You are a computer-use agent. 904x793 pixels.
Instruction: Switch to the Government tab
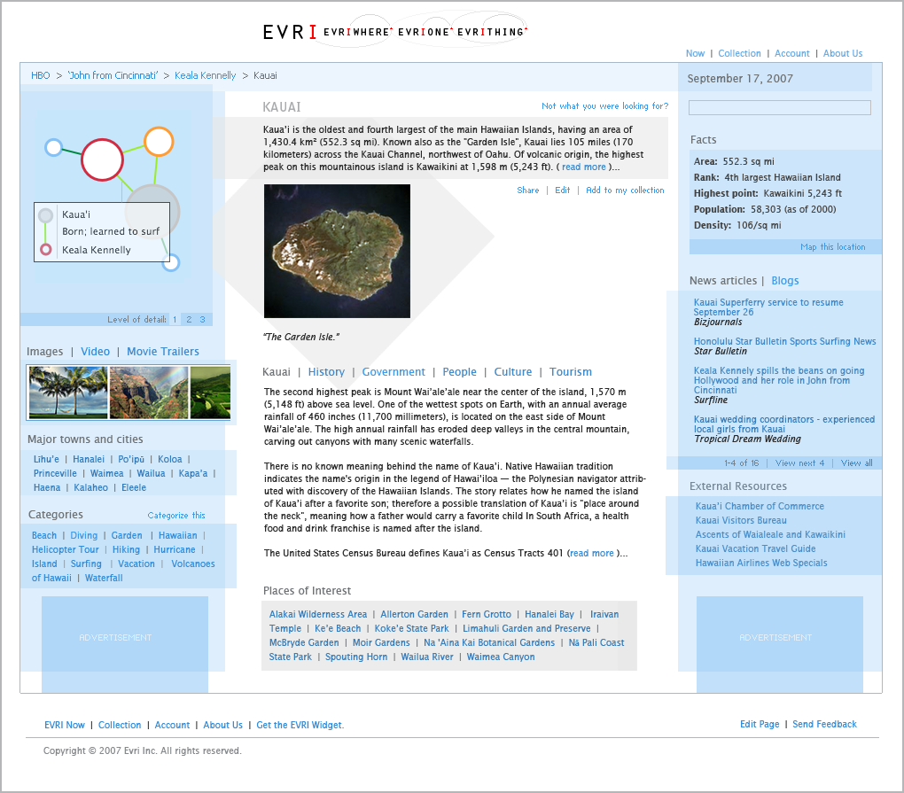pos(394,372)
